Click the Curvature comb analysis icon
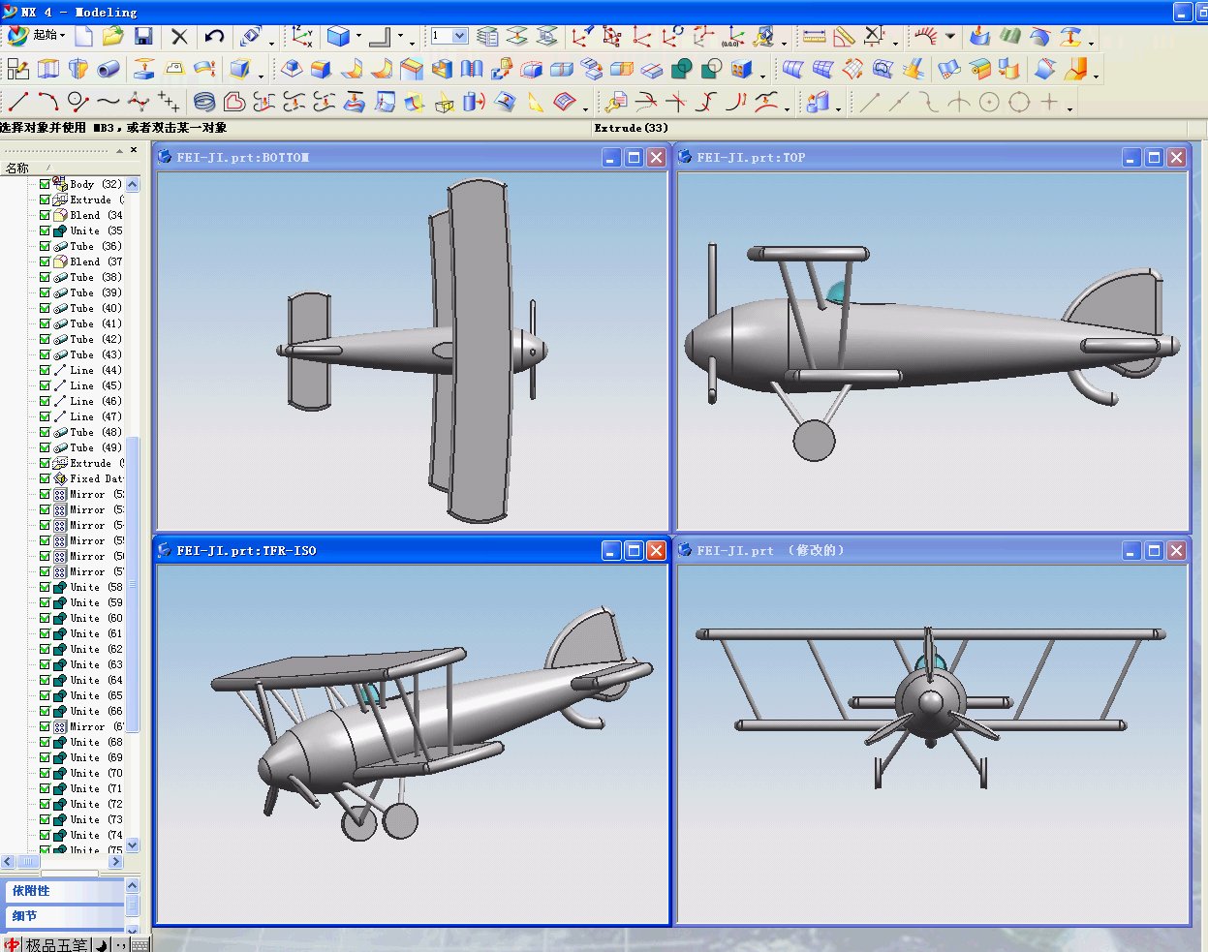The image size is (1208, 952). coord(926,37)
